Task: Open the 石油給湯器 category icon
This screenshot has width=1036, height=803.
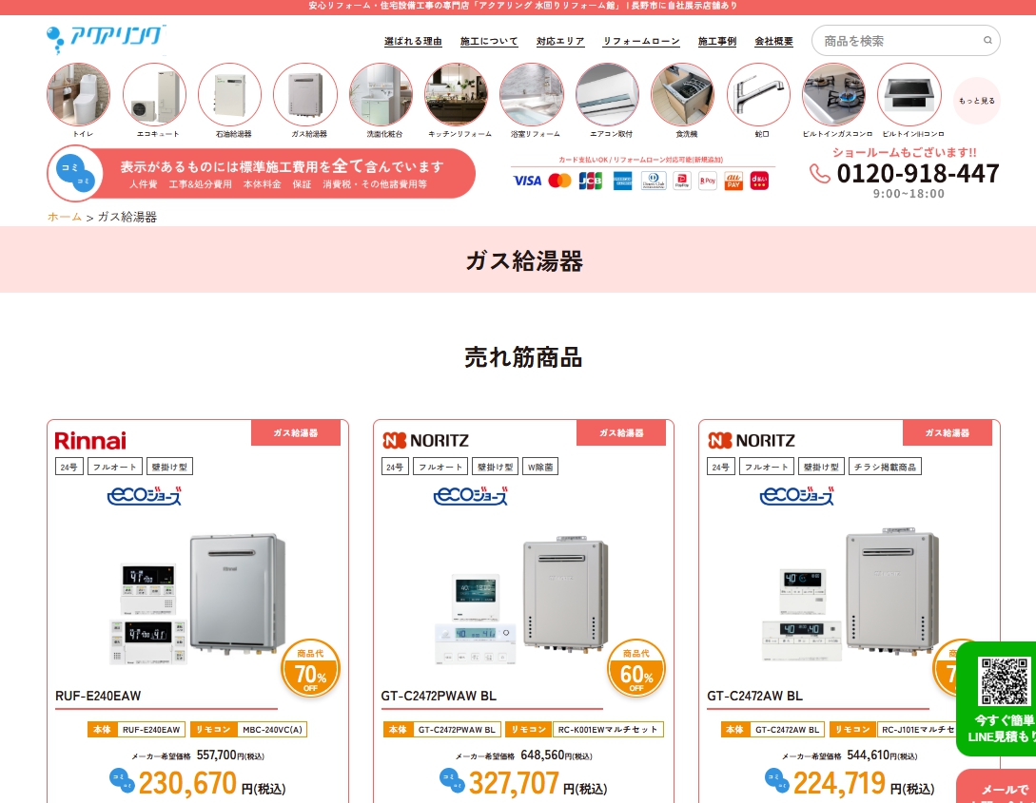Action: pyautogui.click(x=230, y=94)
